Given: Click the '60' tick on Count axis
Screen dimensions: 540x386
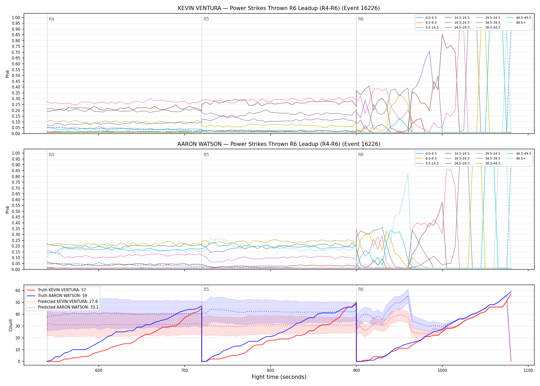Looking at the screenshot, I should click(x=18, y=291).
